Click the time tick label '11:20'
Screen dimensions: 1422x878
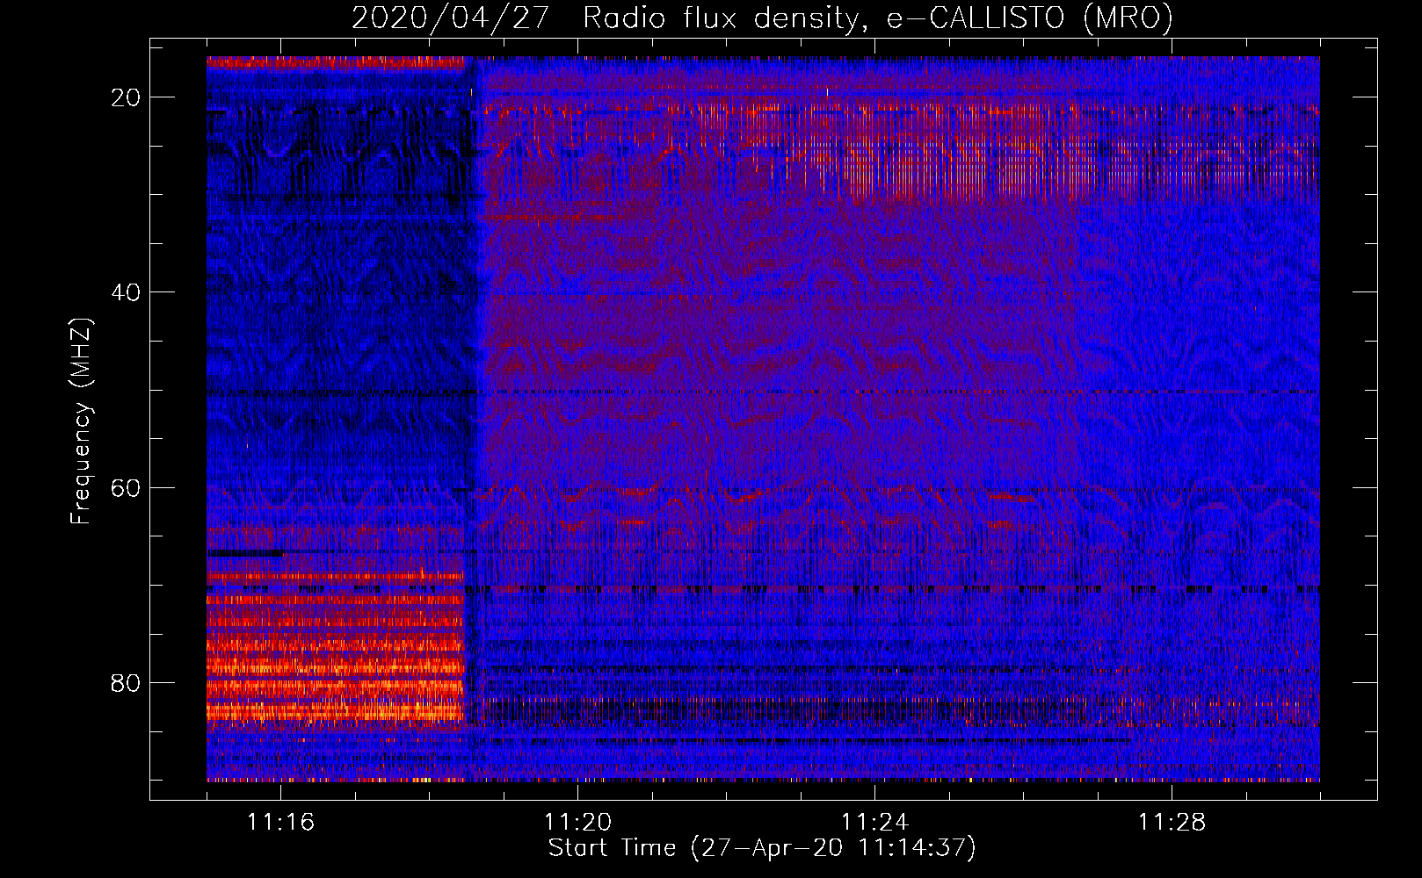click(577, 822)
